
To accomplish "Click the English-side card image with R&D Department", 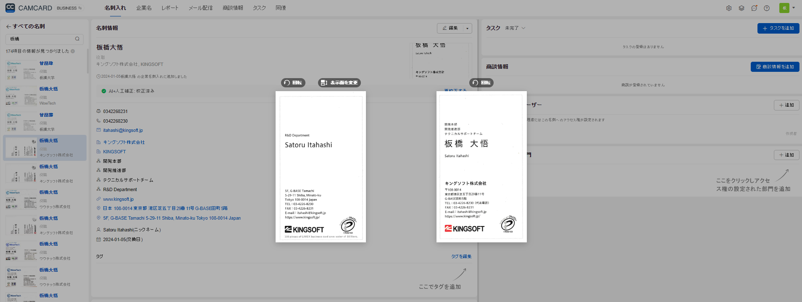I will click(321, 167).
